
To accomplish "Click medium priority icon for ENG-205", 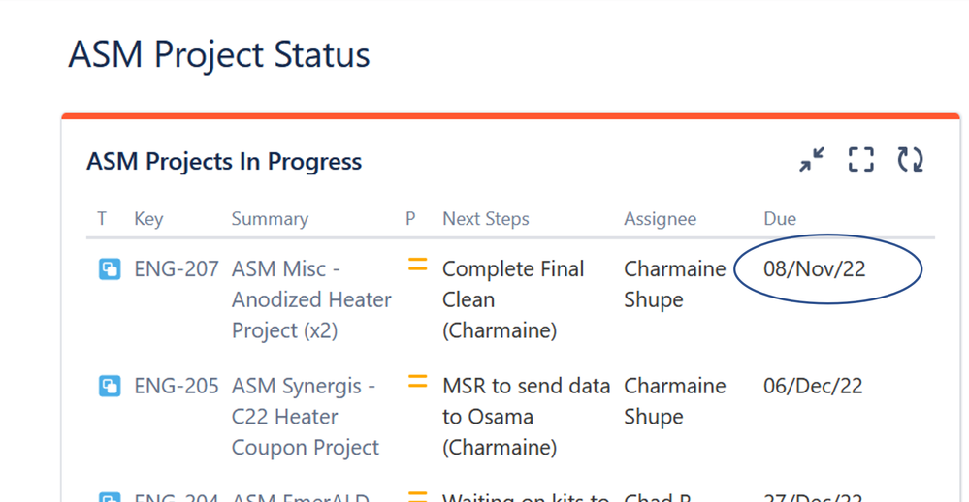I will (x=418, y=382).
